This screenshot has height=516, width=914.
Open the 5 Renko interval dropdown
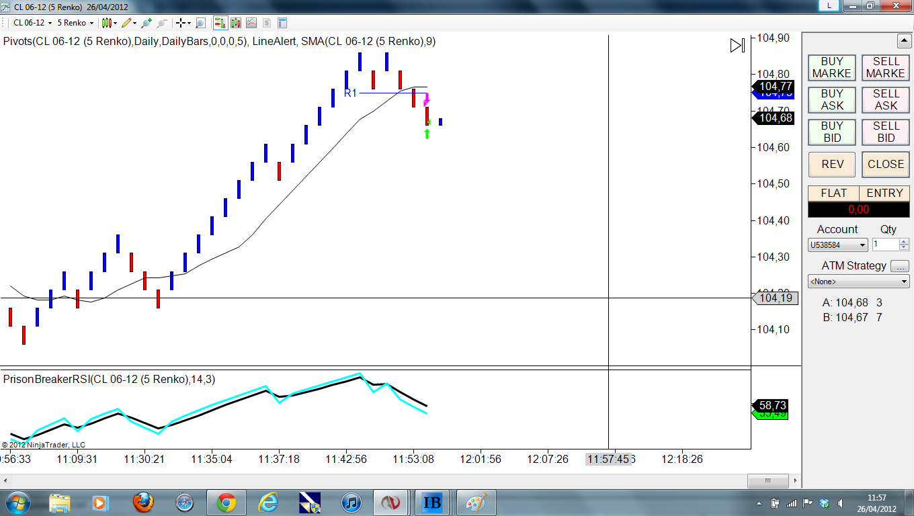pyautogui.click(x=75, y=23)
